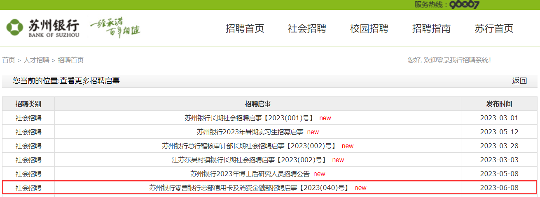This screenshot has height=197, width=540.
Task: Click date 2023-05-12
Action: 499,132
